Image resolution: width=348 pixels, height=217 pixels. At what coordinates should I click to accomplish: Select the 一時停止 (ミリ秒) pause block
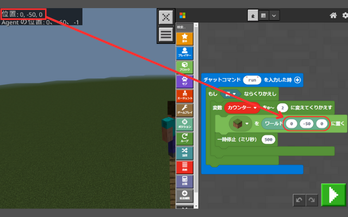point(237,139)
